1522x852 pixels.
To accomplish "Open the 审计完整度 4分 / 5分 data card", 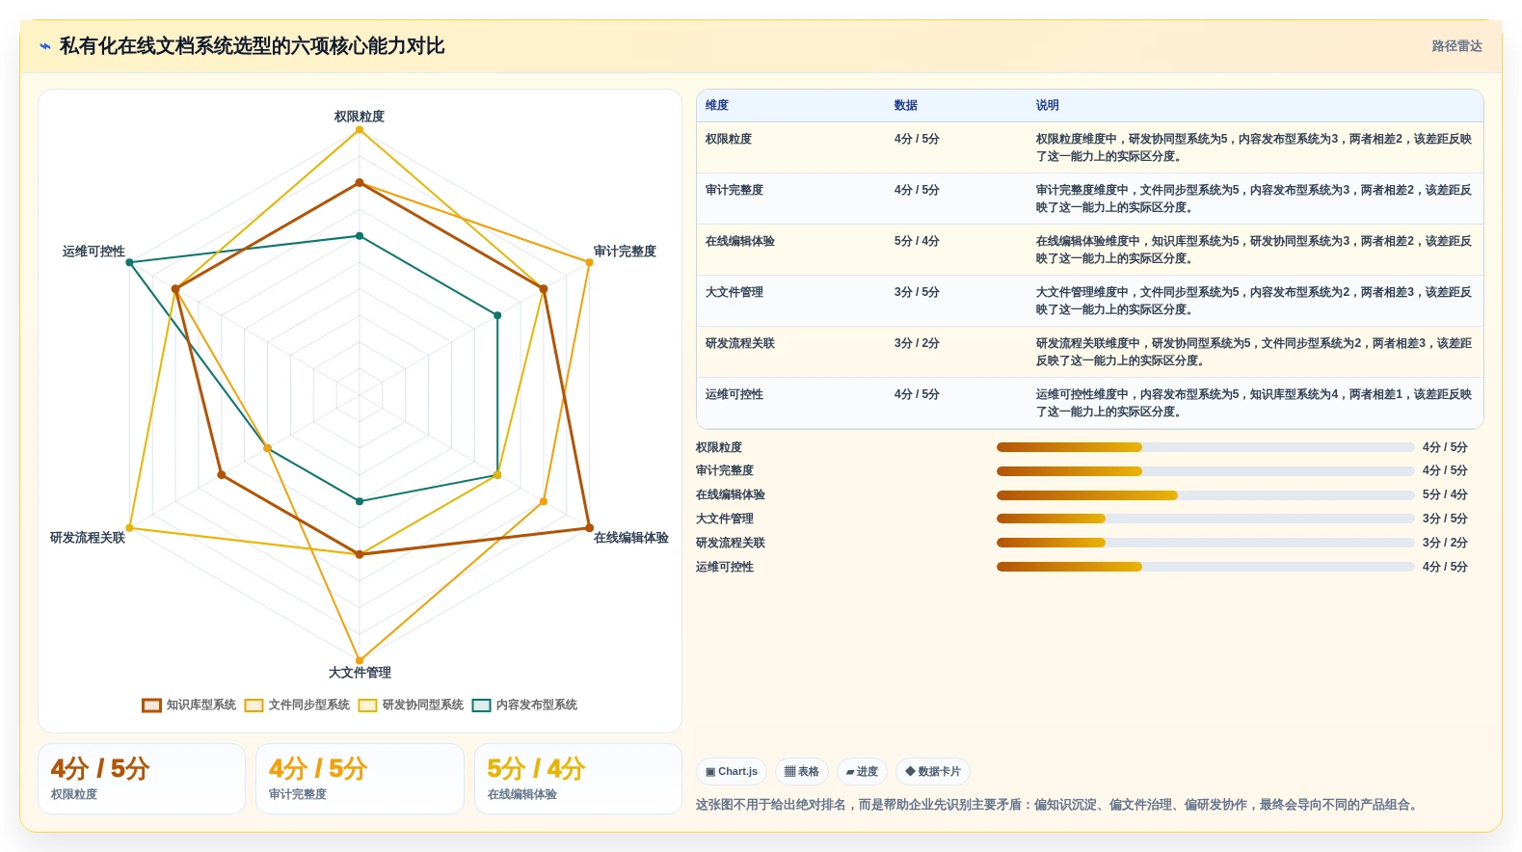I will 360,779.
